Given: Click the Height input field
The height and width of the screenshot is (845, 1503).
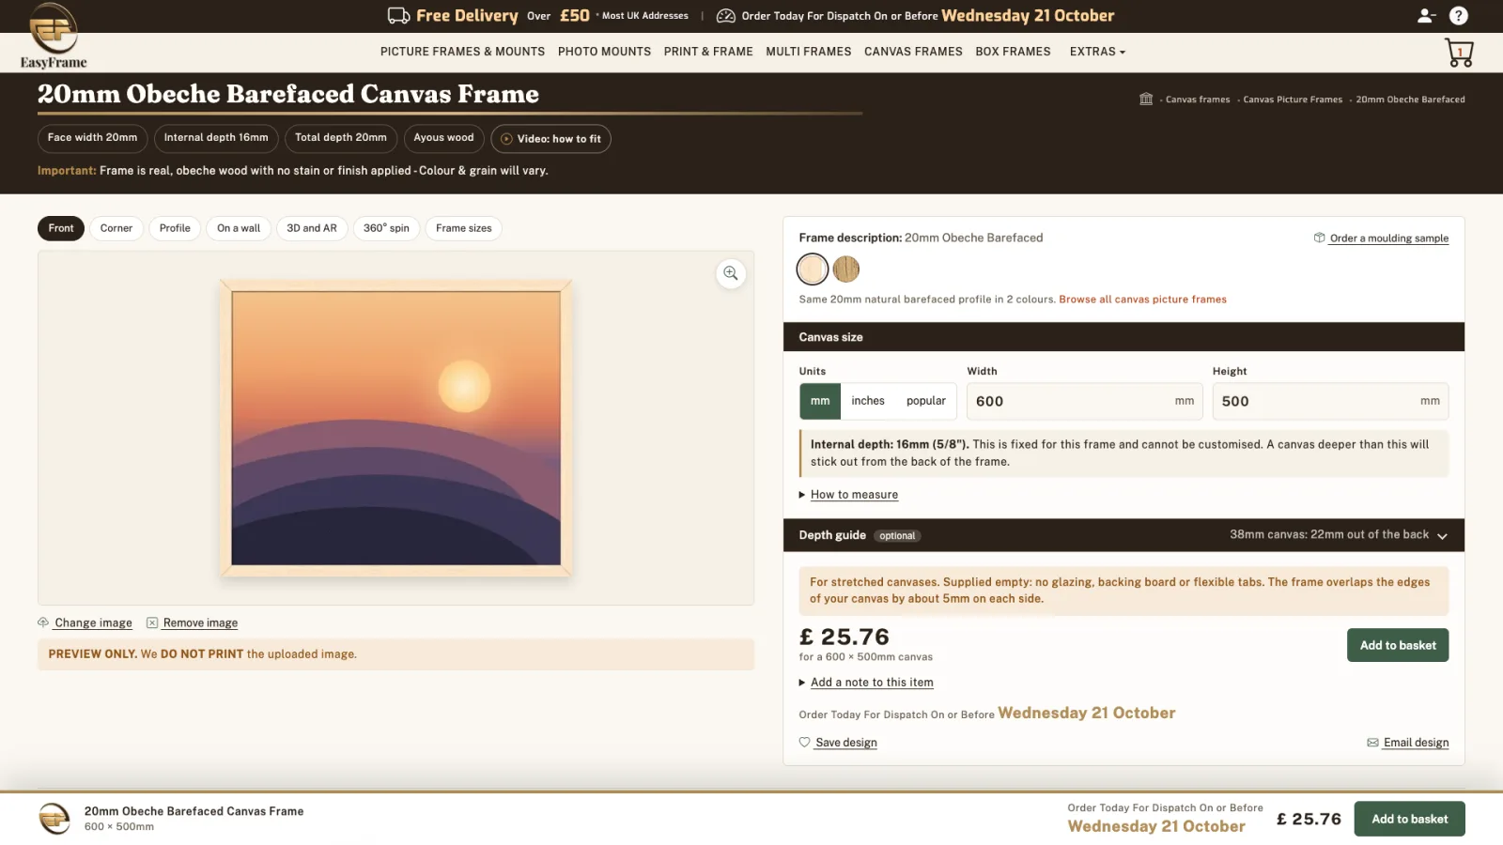Looking at the screenshot, I should tap(1330, 401).
